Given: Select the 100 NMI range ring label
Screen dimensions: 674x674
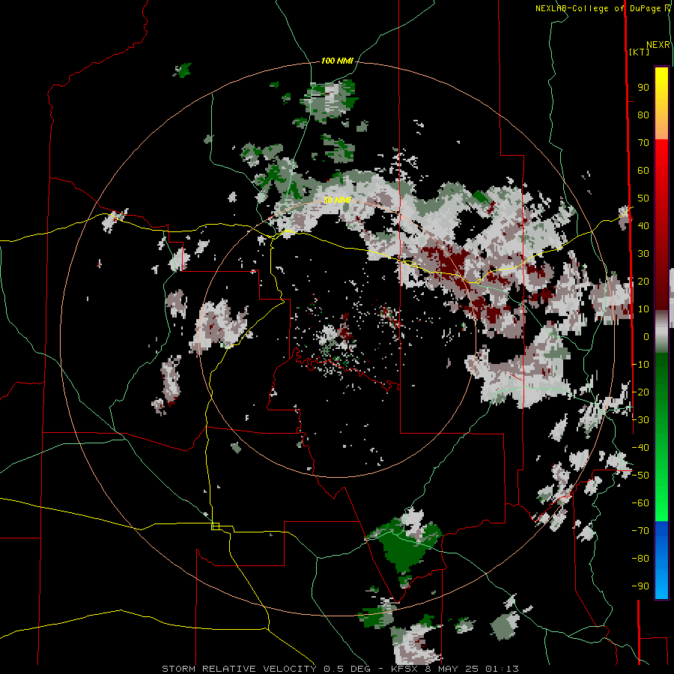Looking at the screenshot, I should [x=337, y=61].
